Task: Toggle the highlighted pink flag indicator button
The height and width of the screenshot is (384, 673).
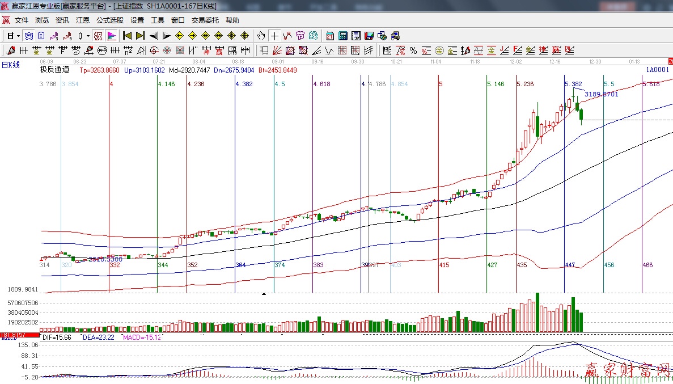Action: click(112, 36)
